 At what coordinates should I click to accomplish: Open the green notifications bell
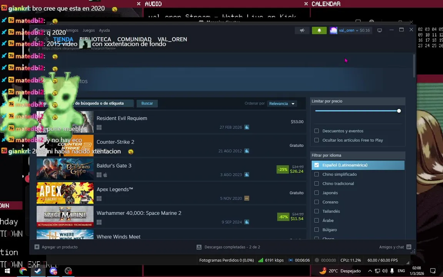(x=319, y=30)
